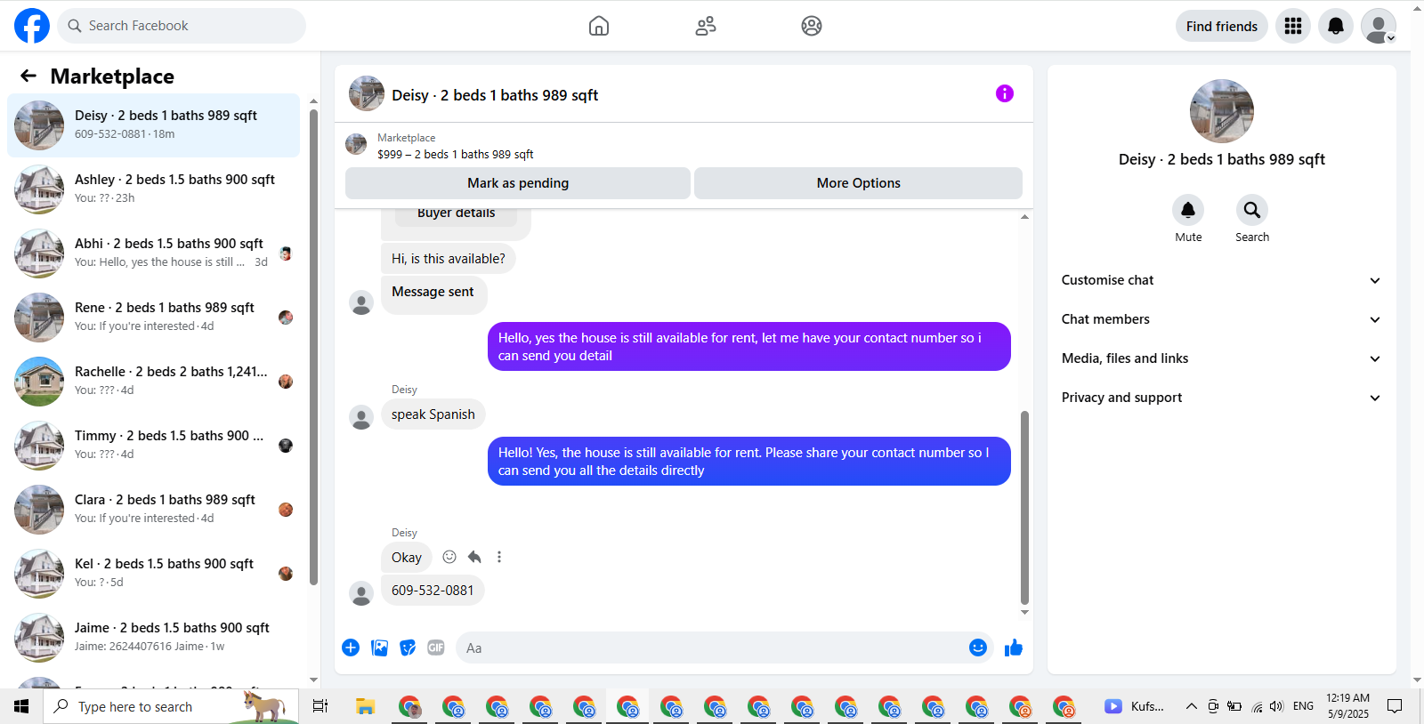Search in conversation magnifier icon
This screenshot has height=724, width=1424.
(1252, 210)
